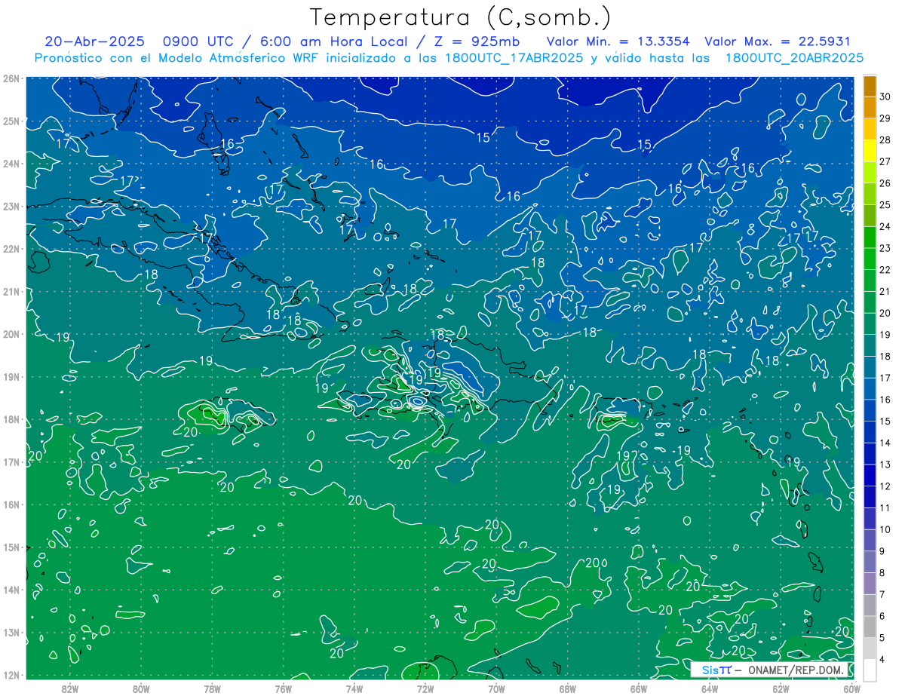Viewport: 905px width, 699px height.
Task: Click the '17N' latitude axis label
Action: pos(11,461)
